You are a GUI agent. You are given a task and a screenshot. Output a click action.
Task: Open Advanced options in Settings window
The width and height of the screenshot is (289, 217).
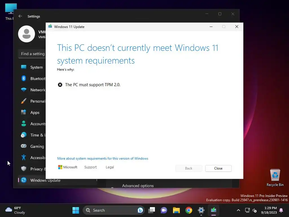pos(138,186)
